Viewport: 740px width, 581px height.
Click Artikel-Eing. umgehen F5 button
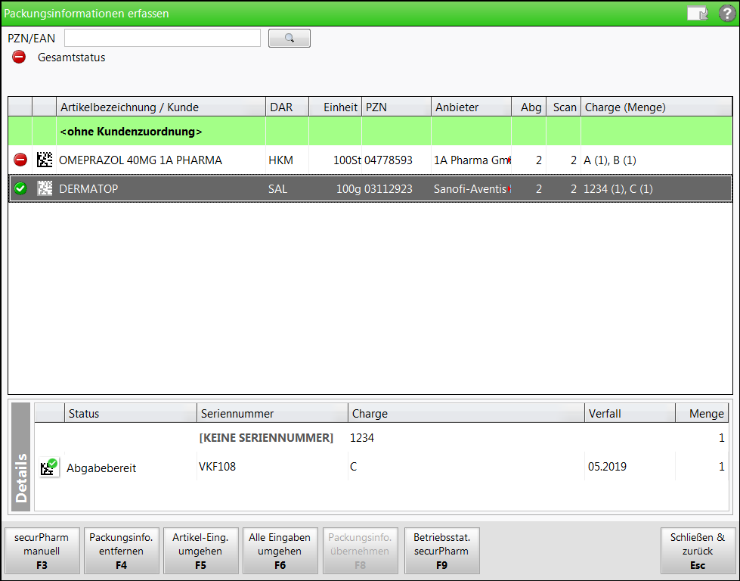coord(200,551)
